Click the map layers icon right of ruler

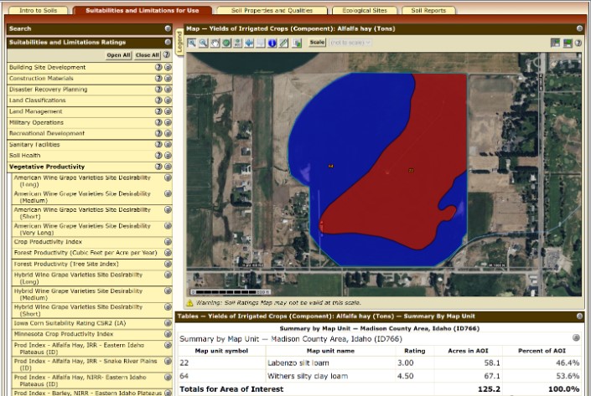pos(297,43)
